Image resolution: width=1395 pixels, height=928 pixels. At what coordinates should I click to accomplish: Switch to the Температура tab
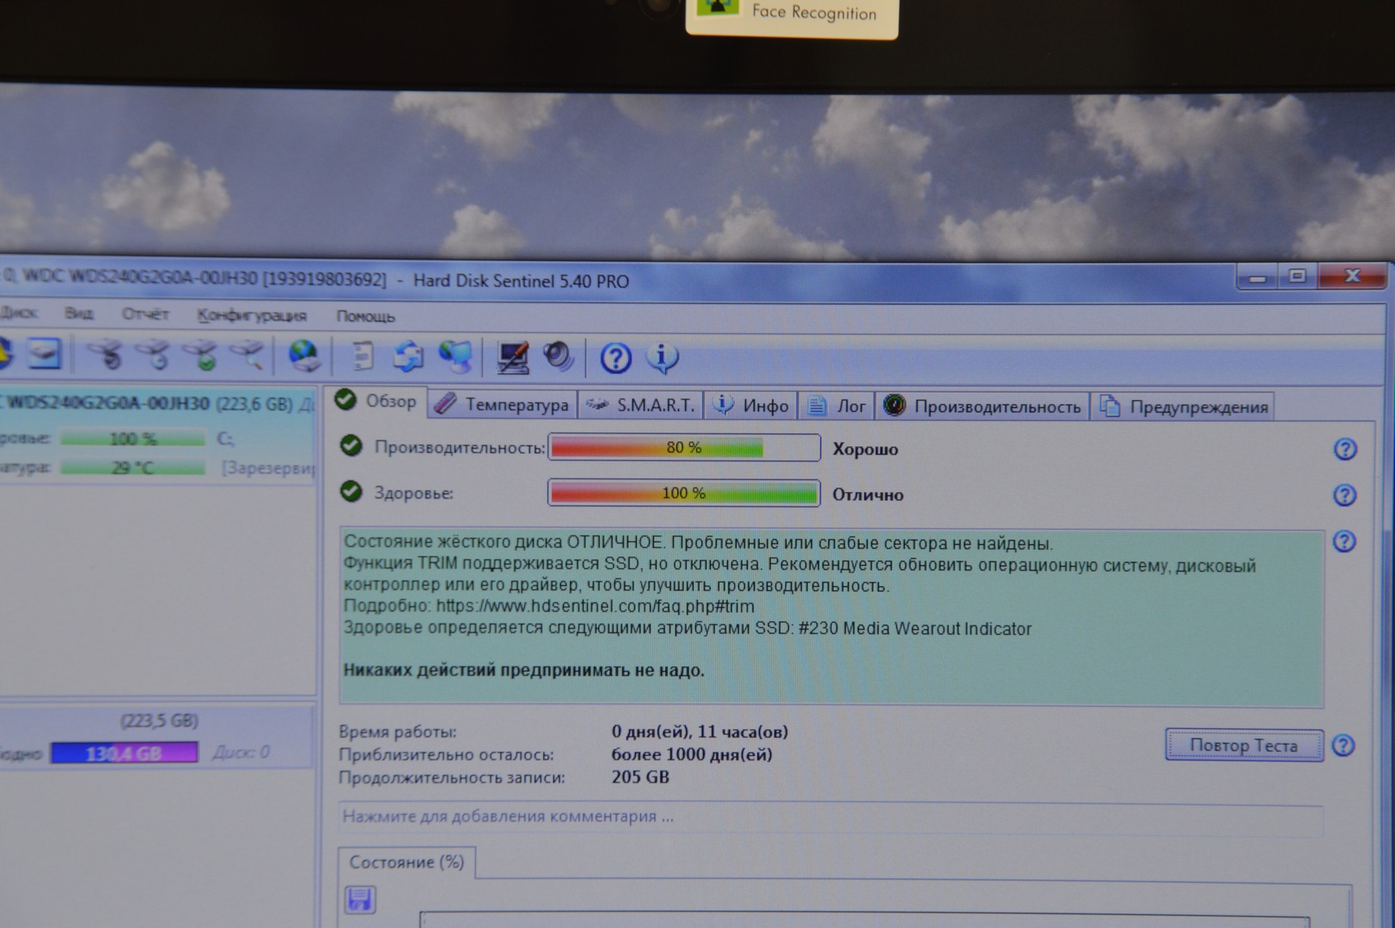503,405
